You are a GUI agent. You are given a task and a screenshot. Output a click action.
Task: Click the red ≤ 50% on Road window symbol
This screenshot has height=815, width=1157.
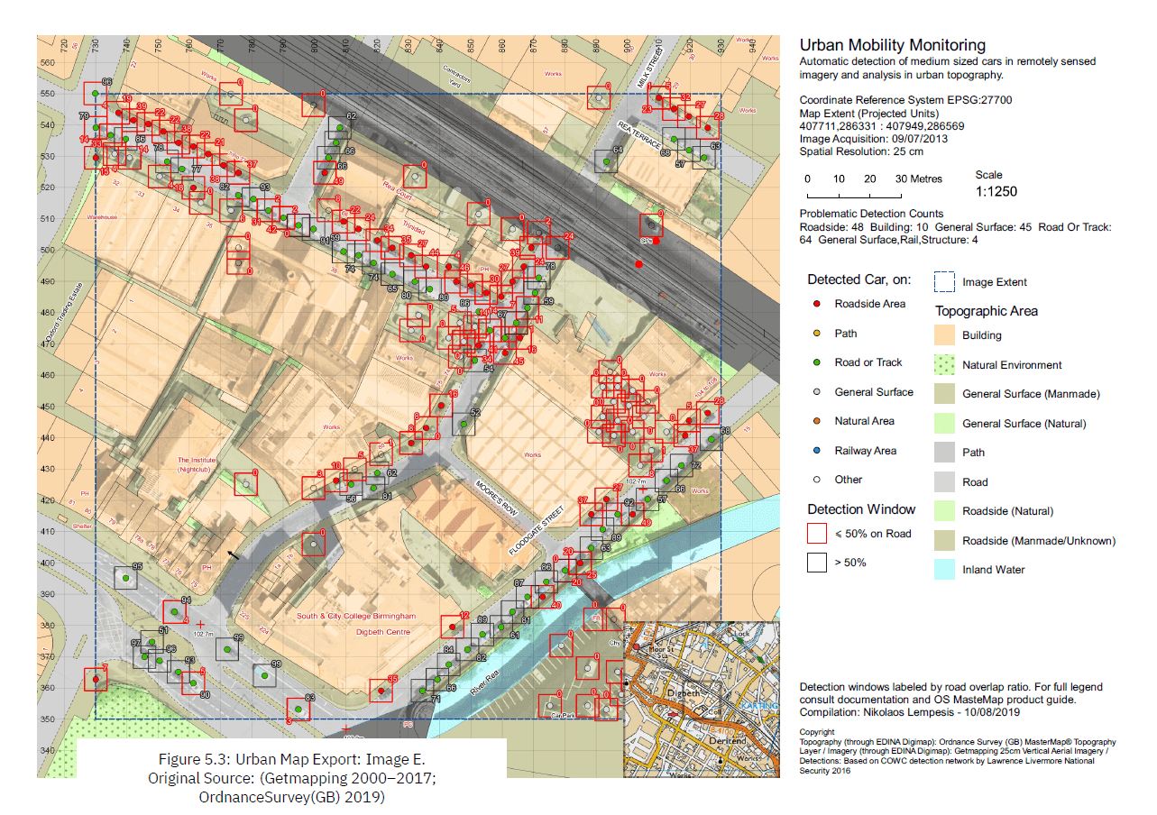tap(817, 533)
